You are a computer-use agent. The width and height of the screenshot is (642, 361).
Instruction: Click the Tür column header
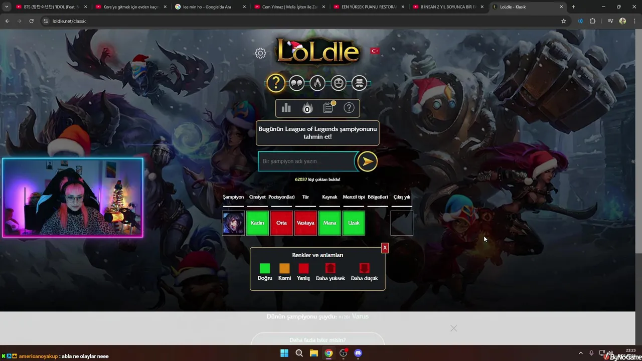[x=305, y=197]
